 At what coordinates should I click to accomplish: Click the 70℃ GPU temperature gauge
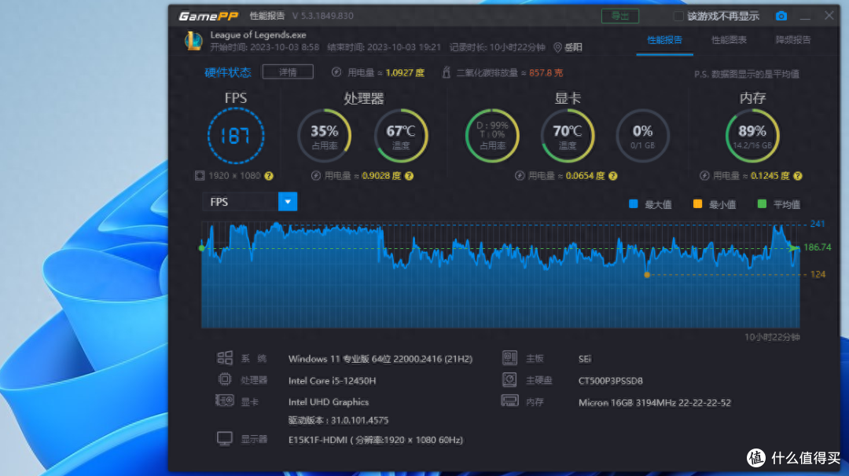[568, 136]
